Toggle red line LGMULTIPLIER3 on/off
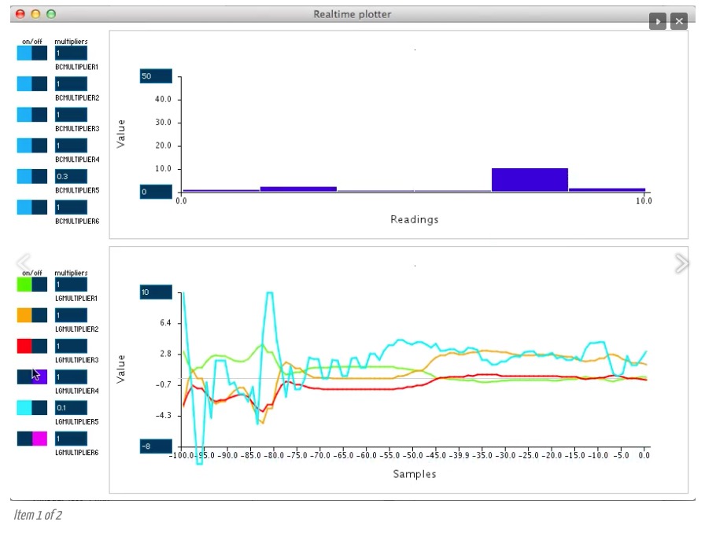This screenshot has height=540, width=705. point(32,346)
